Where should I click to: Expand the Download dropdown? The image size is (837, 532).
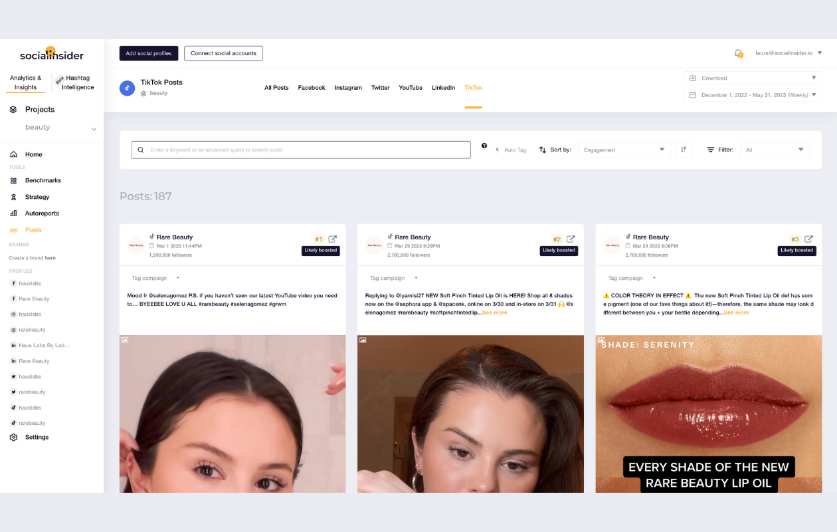pyautogui.click(x=753, y=78)
